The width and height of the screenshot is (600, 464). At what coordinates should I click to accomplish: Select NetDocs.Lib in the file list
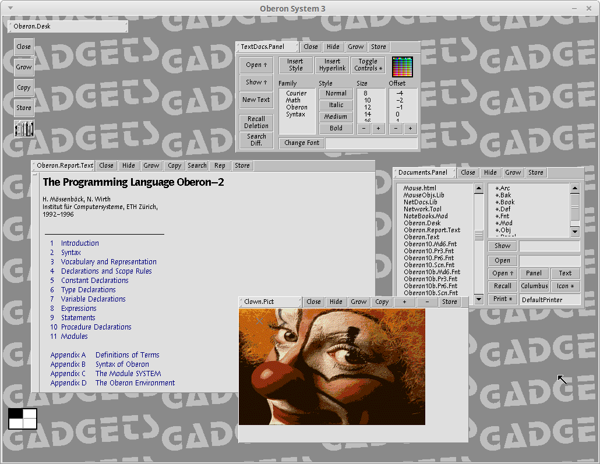[421, 203]
